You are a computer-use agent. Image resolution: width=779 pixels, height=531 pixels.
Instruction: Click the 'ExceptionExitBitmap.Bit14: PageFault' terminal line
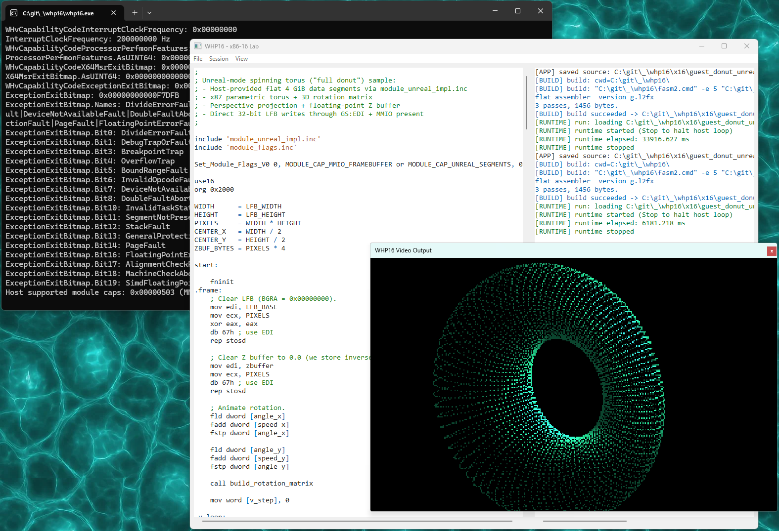coord(86,245)
